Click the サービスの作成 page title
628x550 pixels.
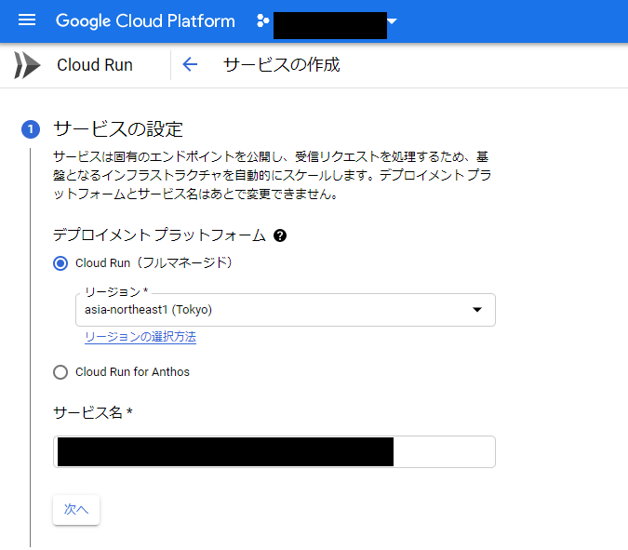[281, 65]
